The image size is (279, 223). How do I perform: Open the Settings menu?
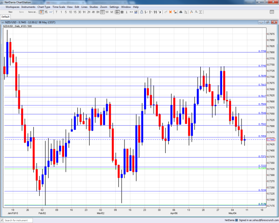point(114,7)
